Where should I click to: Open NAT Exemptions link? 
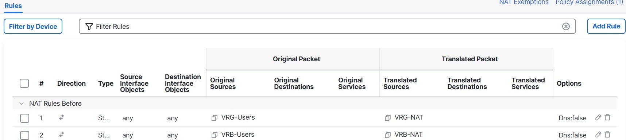[524, 2]
